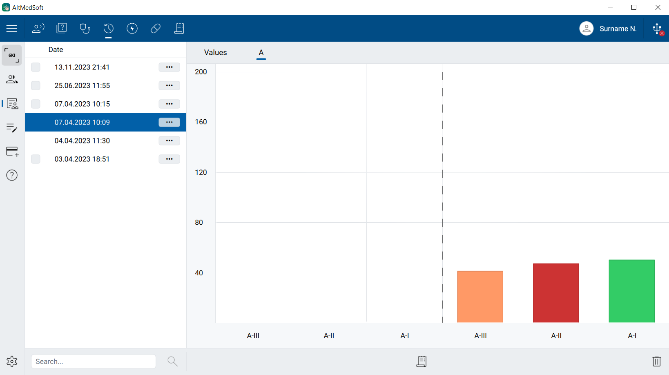Click the trash delete icon

click(656, 361)
